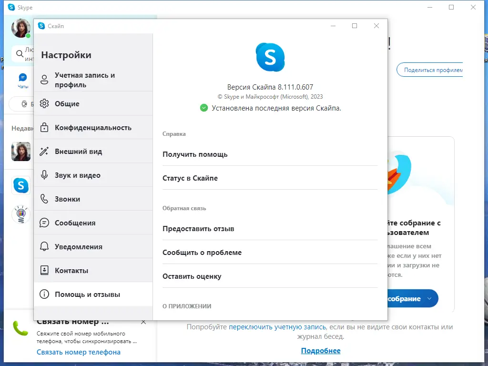
Task: Maximize the Скайп settings window
Action: (x=355, y=26)
